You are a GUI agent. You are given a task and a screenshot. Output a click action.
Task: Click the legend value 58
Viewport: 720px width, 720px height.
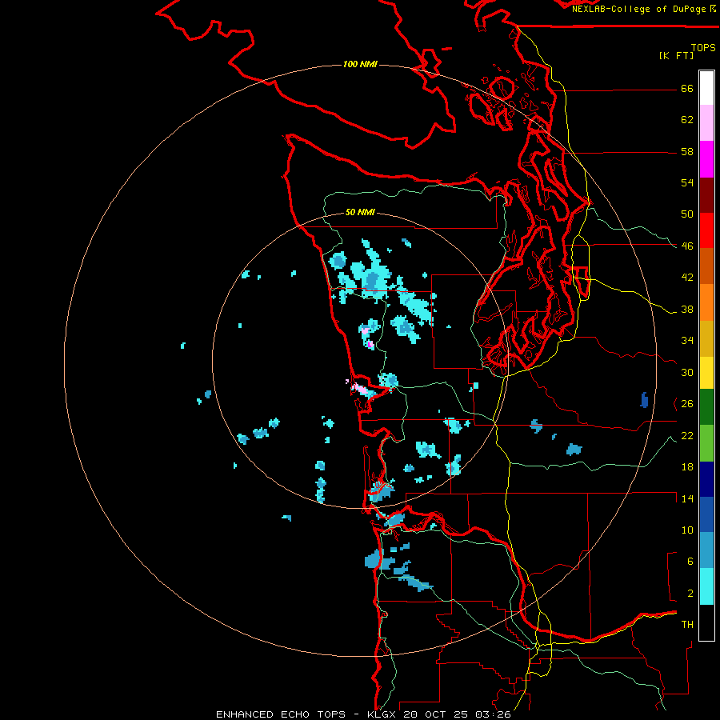[x=687, y=151]
